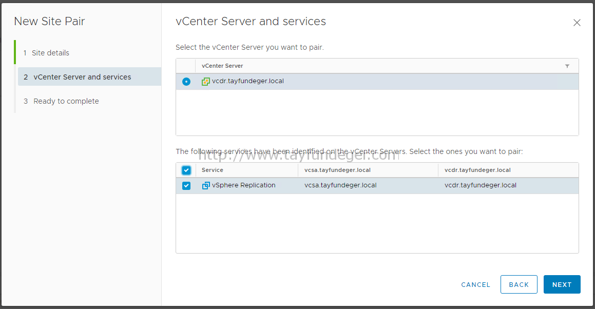Image resolution: width=595 pixels, height=309 pixels.
Task: Click the vcdr.tayfundeger.local services column header
Action: point(477,170)
